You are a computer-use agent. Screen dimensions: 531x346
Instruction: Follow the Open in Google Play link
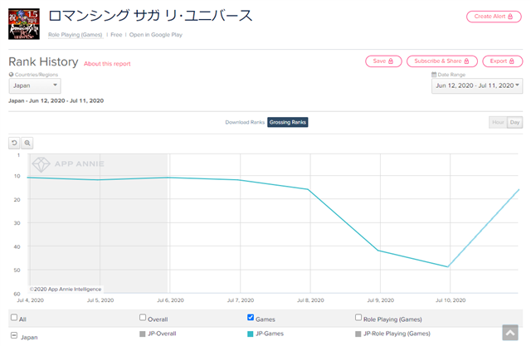pos(156,35)
